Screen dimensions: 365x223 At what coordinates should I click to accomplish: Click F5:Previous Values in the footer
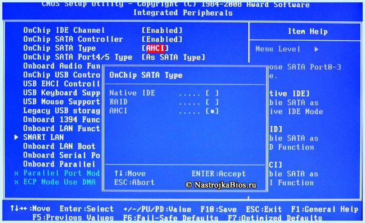[73, 218]
